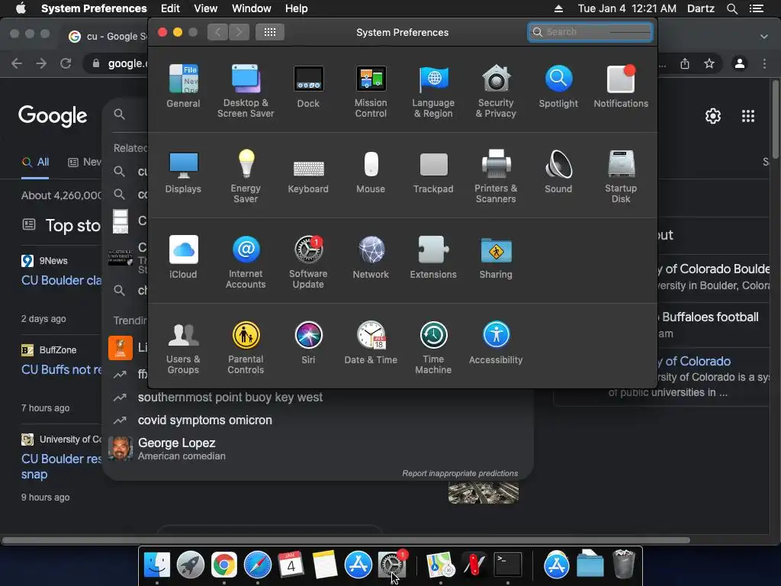Open the Trash in the Dock
Viewport: 781px width, 586px height.
click(x=623, y=565)
